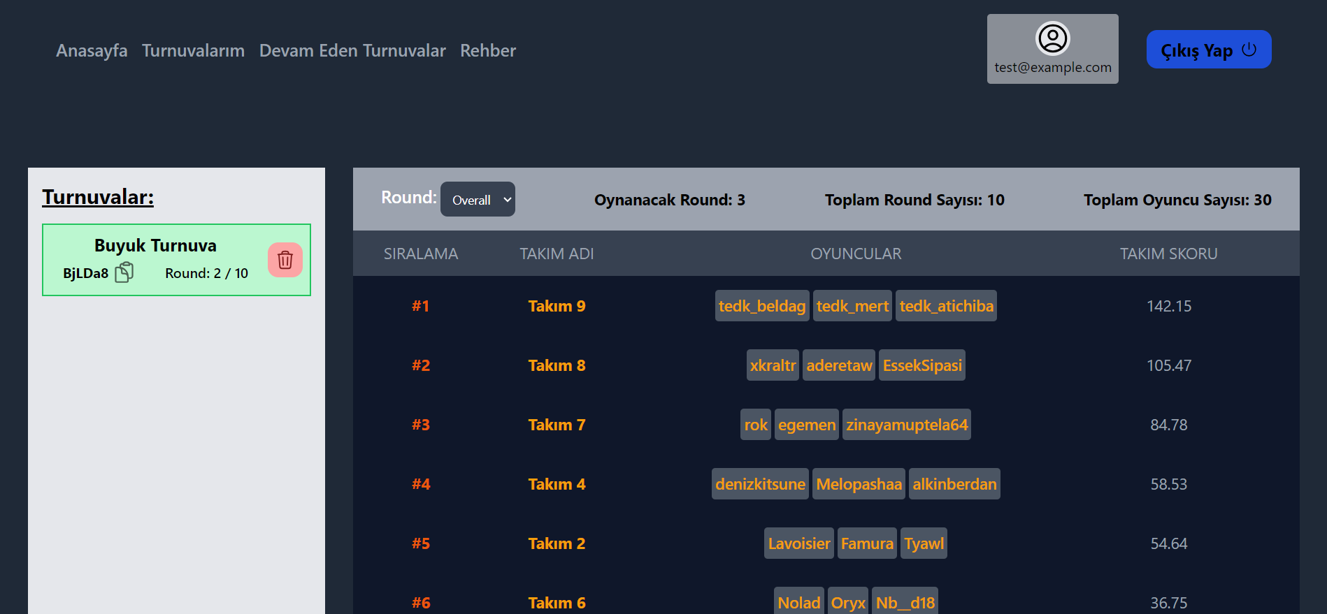Click the score 142.15
The image size is (1327, 614).
(1169, 306)
